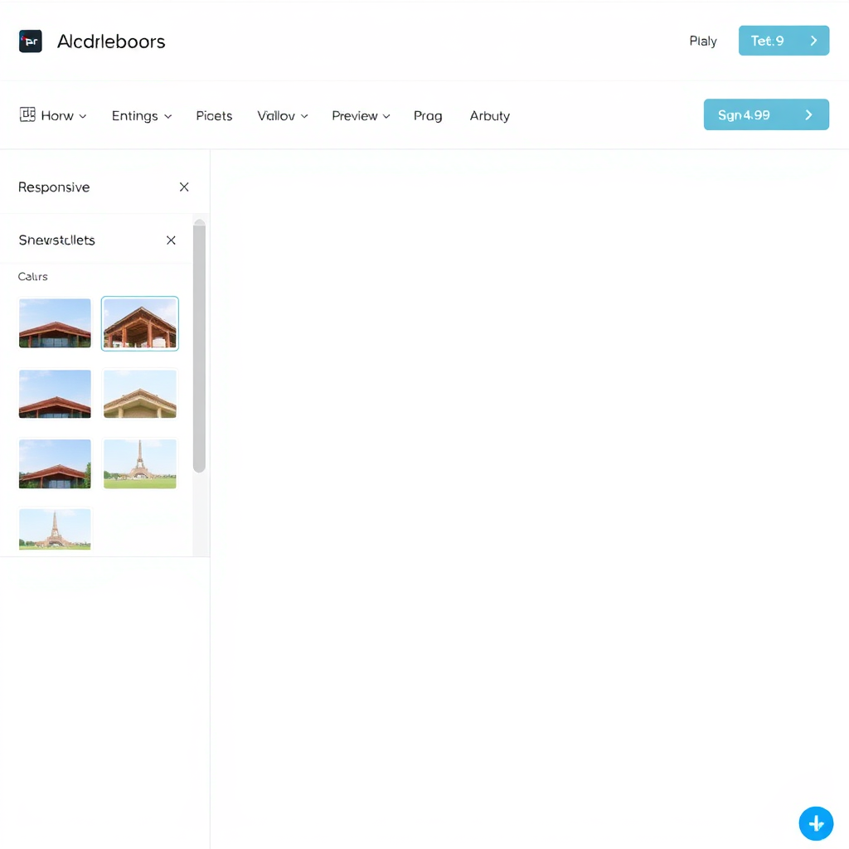The height and width of the screenshot is (849, 849).
Task: Click the chevron arrow on the Tet.9 button
Action: point(815,40)
